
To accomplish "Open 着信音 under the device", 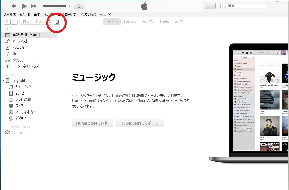I will tap(29, 118).
